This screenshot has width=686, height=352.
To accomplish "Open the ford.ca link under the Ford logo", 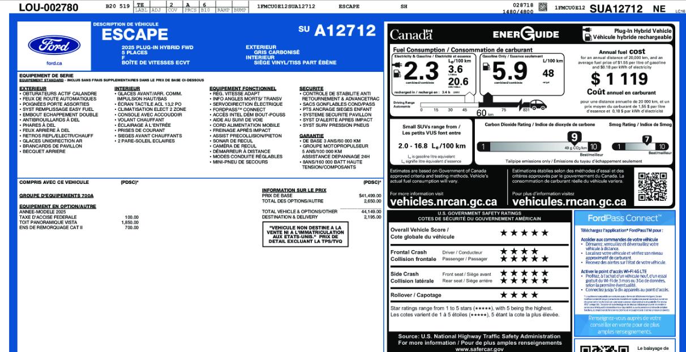I will coord(54,63).
